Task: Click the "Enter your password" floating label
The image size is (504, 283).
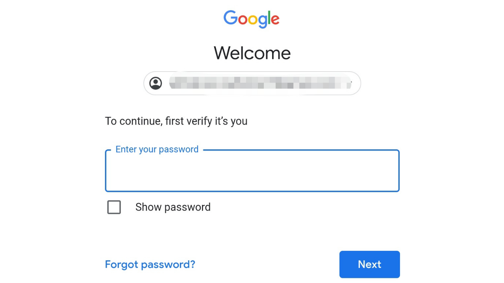Action: pyautogui.click(x=157, y=149)
